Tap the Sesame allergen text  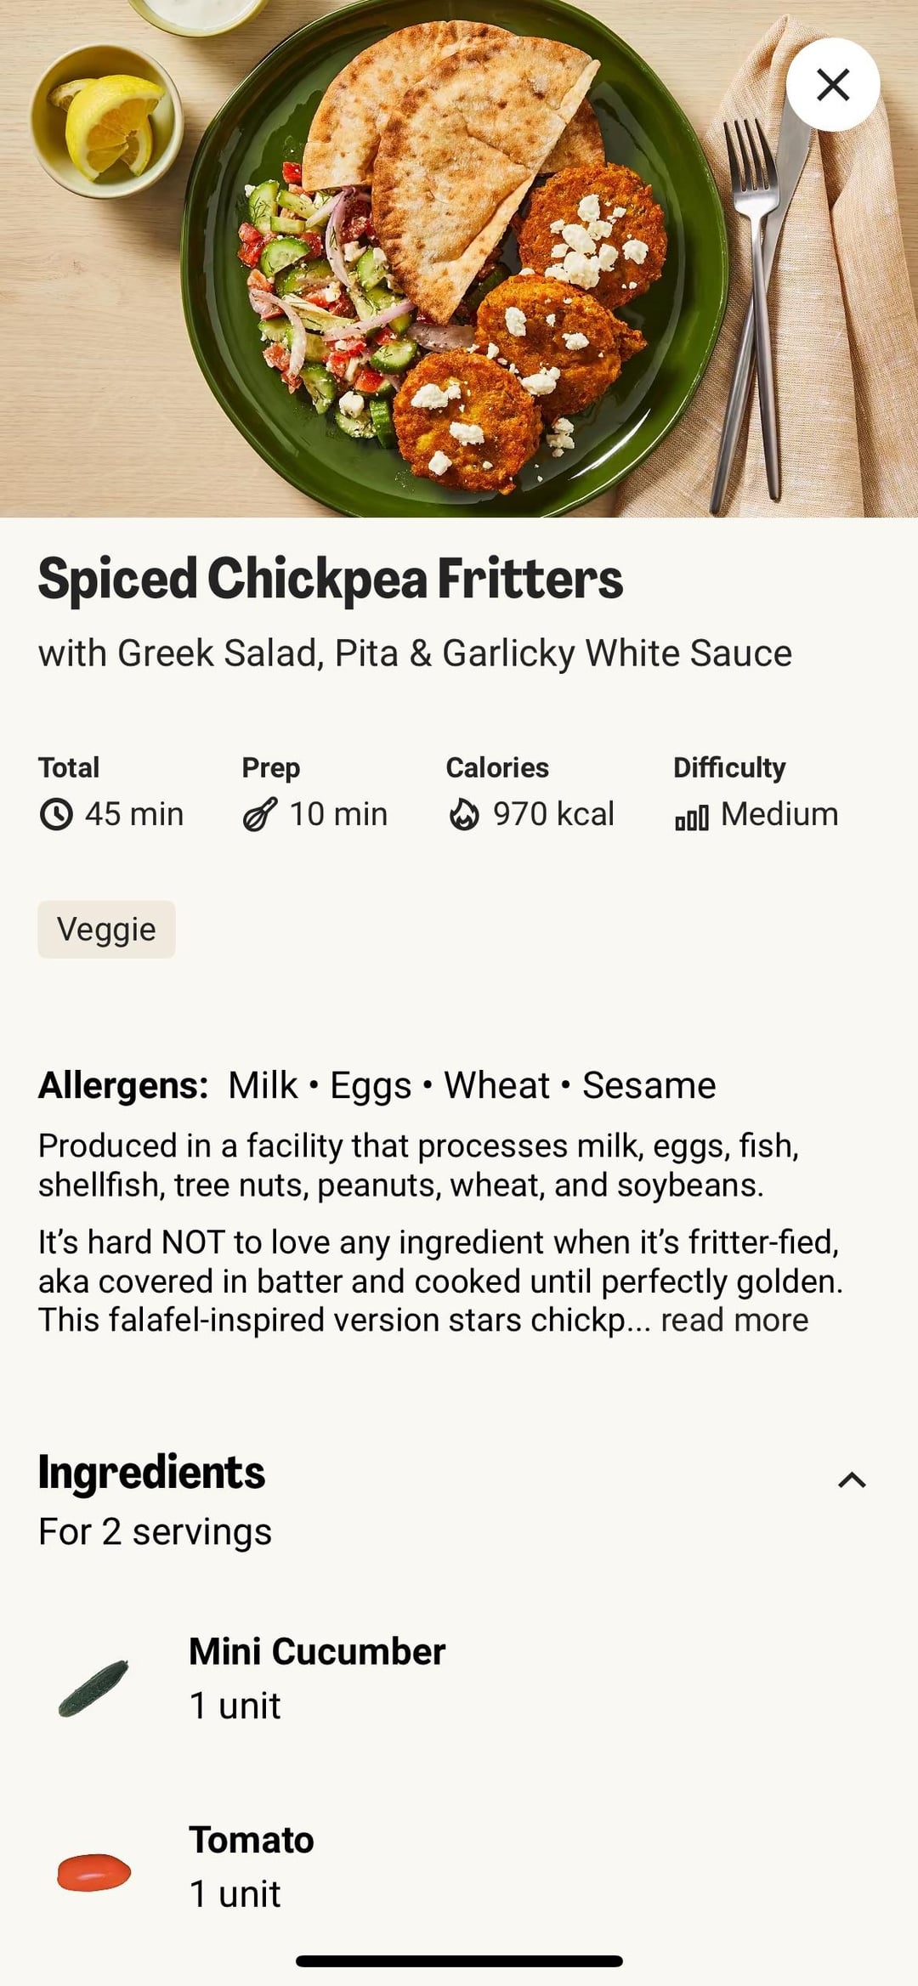tap(649, 1085)
